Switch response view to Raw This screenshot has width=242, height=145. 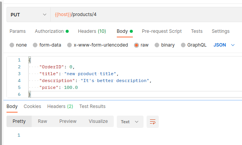pos(42,121)
